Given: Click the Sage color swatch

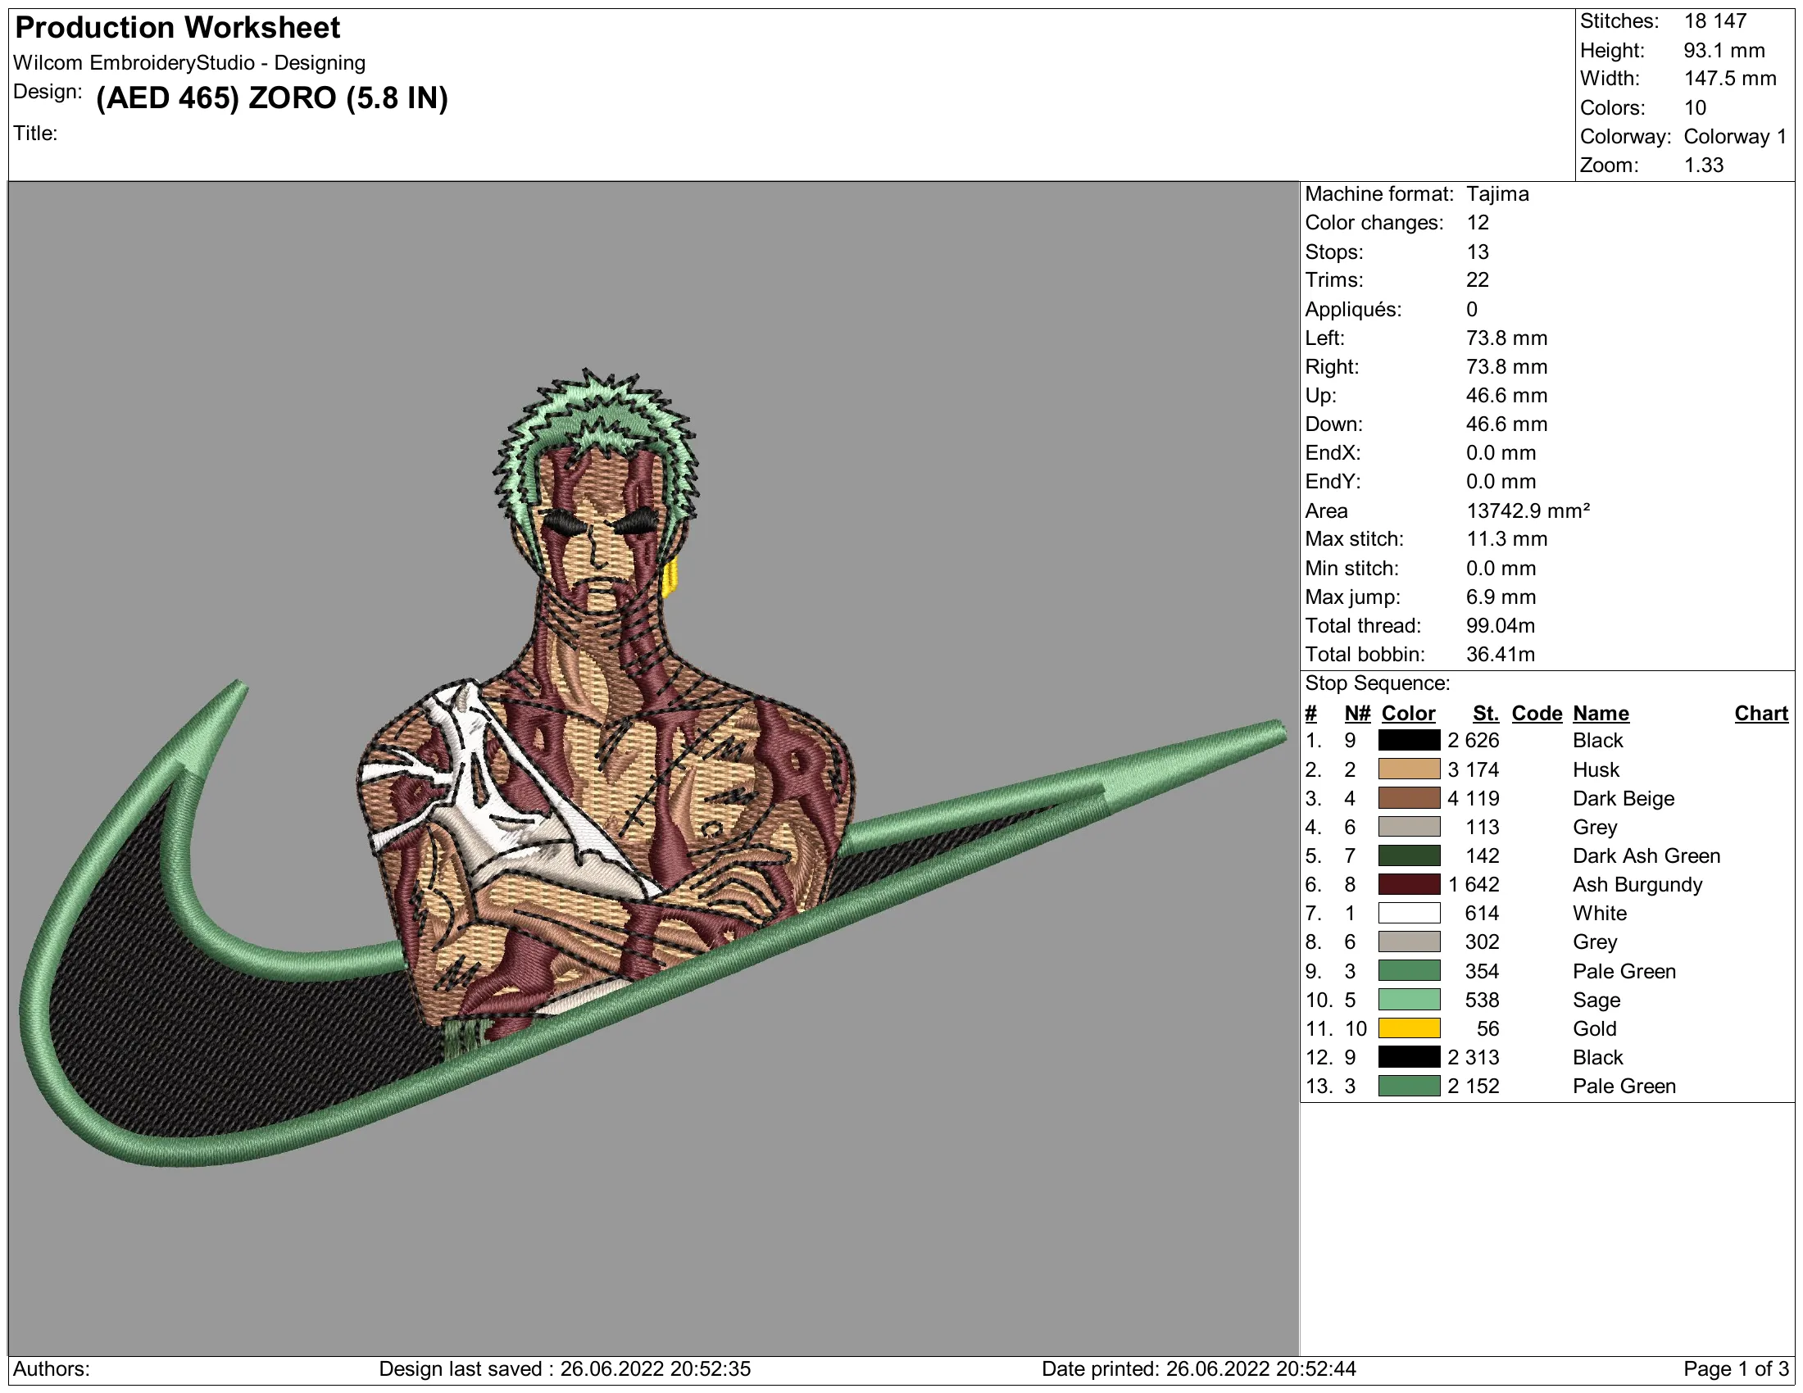Looking at the screenshot, I should [x=1410, y=1001].
